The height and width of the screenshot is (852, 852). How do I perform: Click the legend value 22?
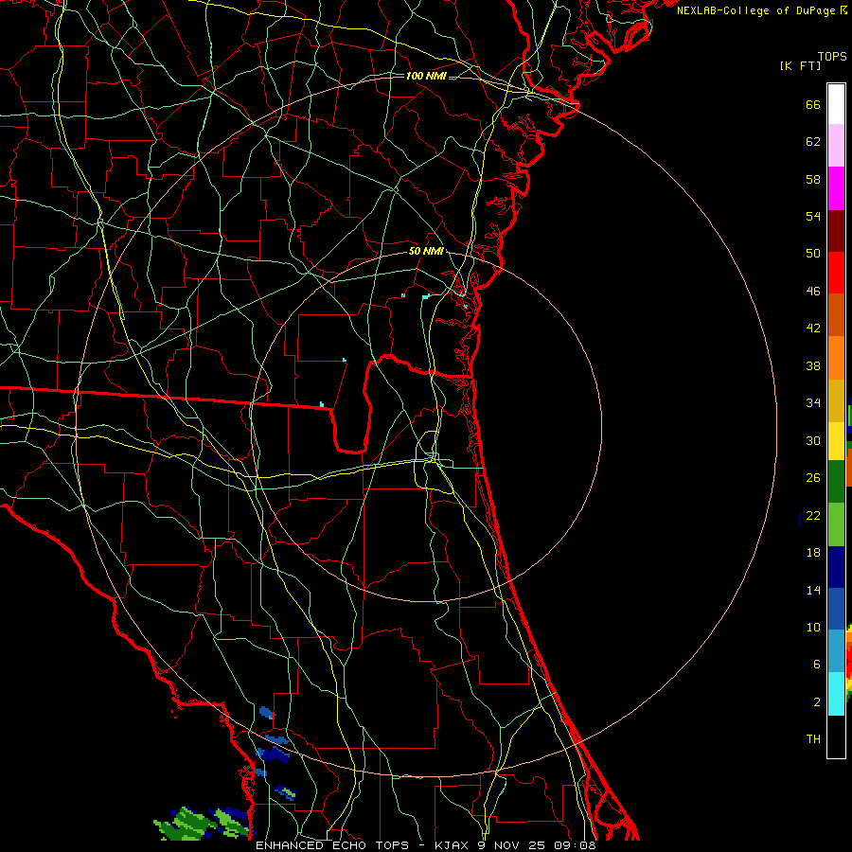813,516
